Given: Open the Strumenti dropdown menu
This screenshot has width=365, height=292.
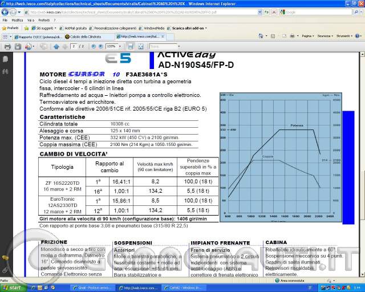Looking at the screenshot, I should (x=344, y=36).
